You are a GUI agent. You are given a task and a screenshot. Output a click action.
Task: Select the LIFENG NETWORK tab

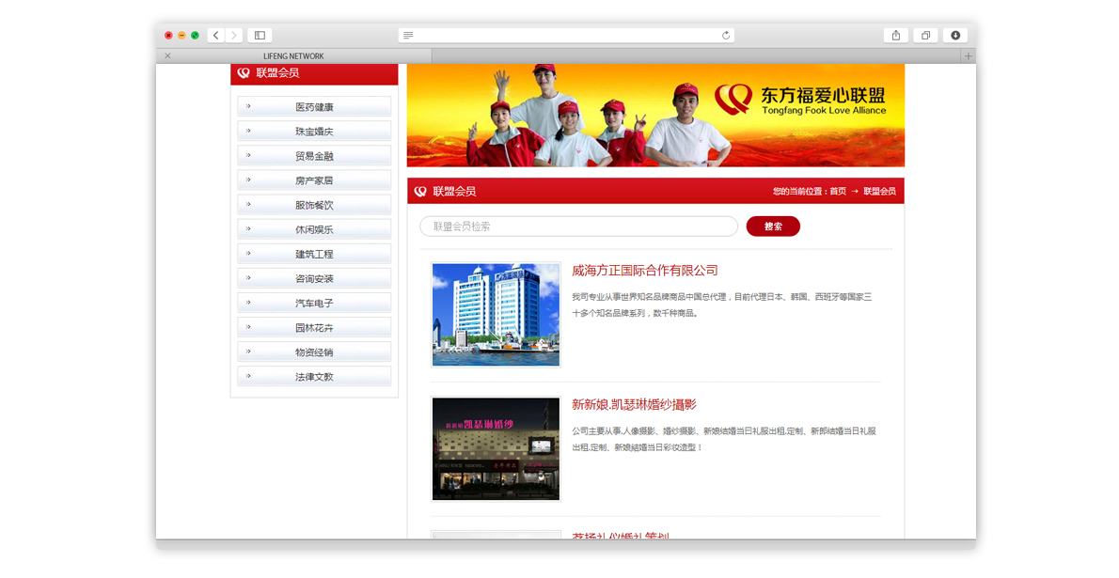pos(293,55)
